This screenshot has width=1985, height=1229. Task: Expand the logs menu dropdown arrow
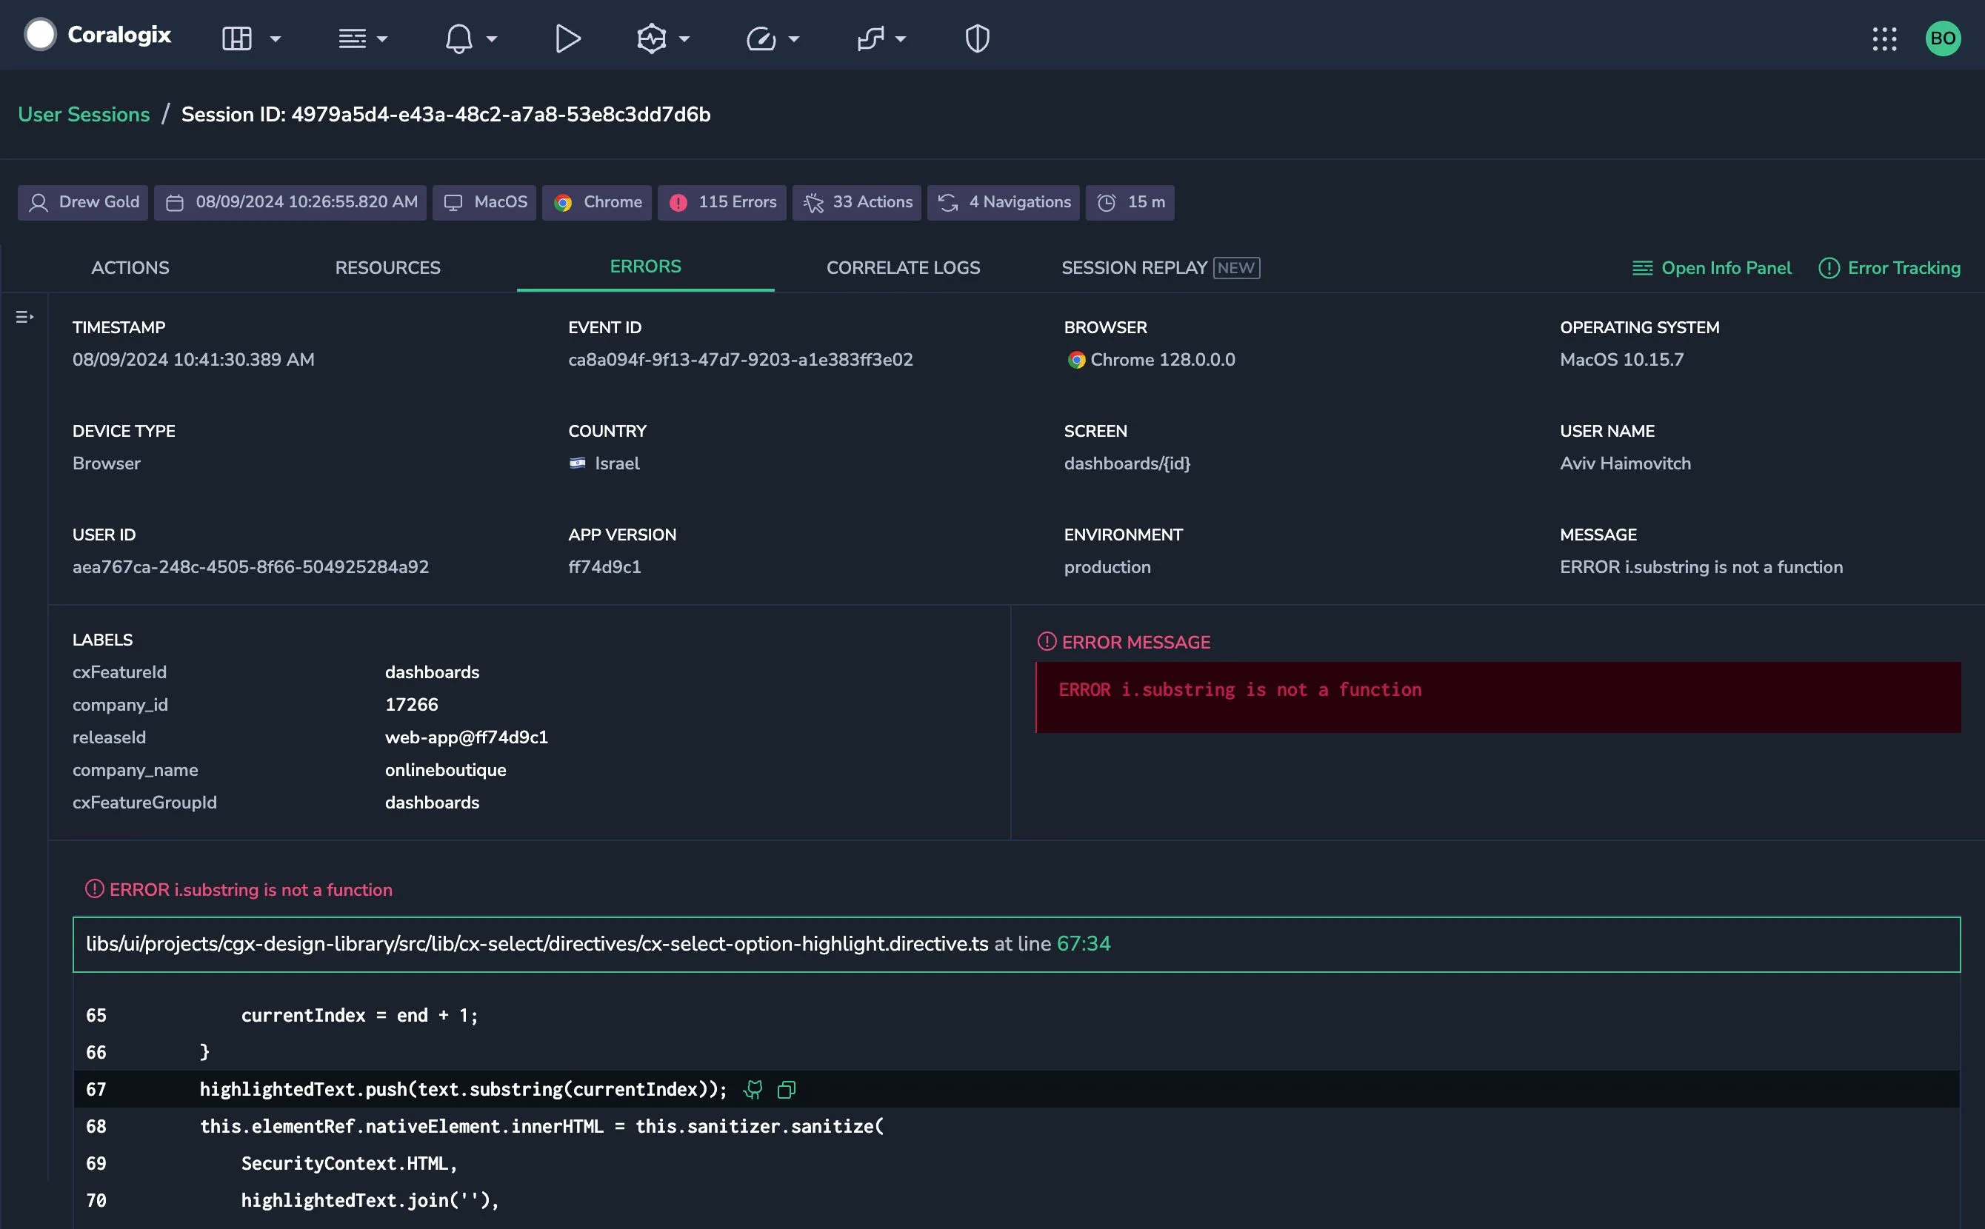click(x=382, y=39)
